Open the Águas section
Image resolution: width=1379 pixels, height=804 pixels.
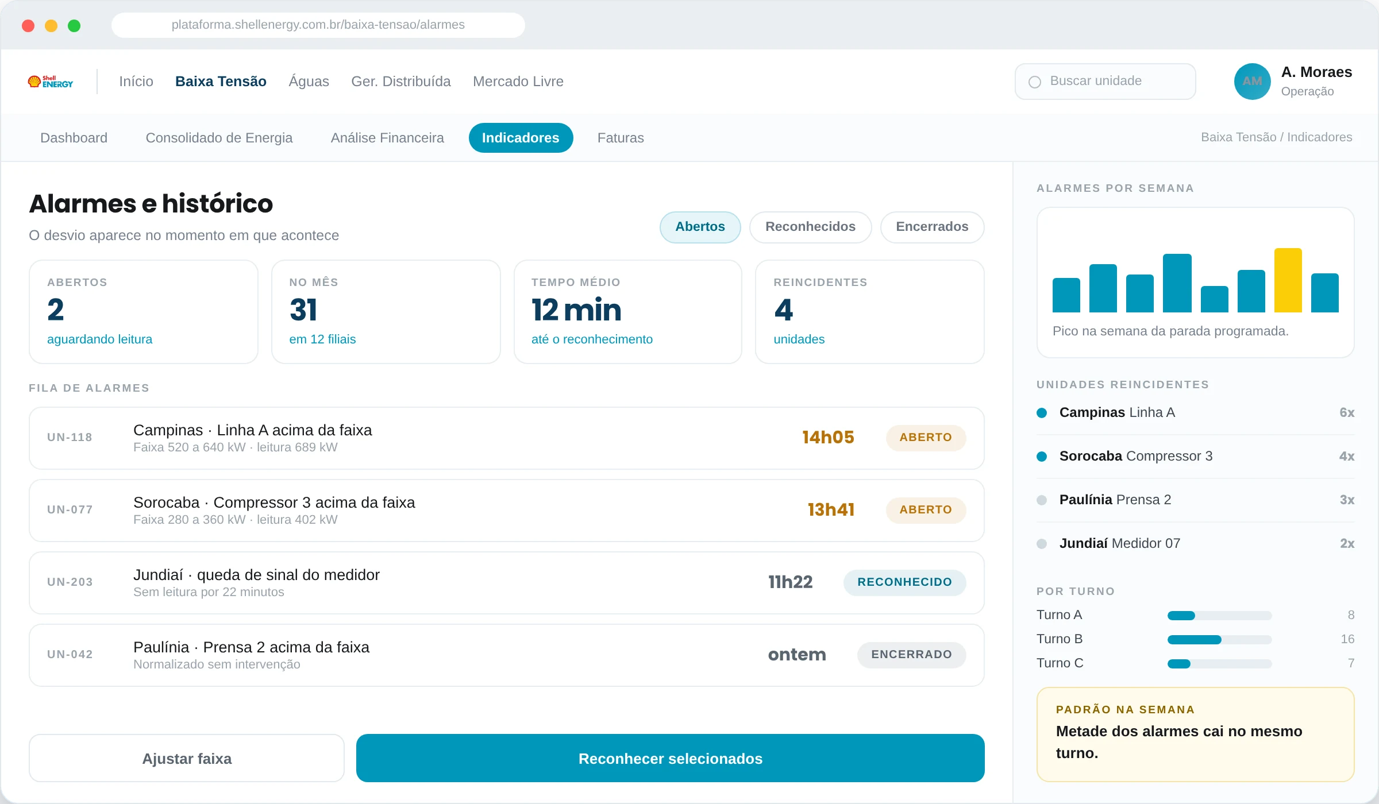coord(309,82)
